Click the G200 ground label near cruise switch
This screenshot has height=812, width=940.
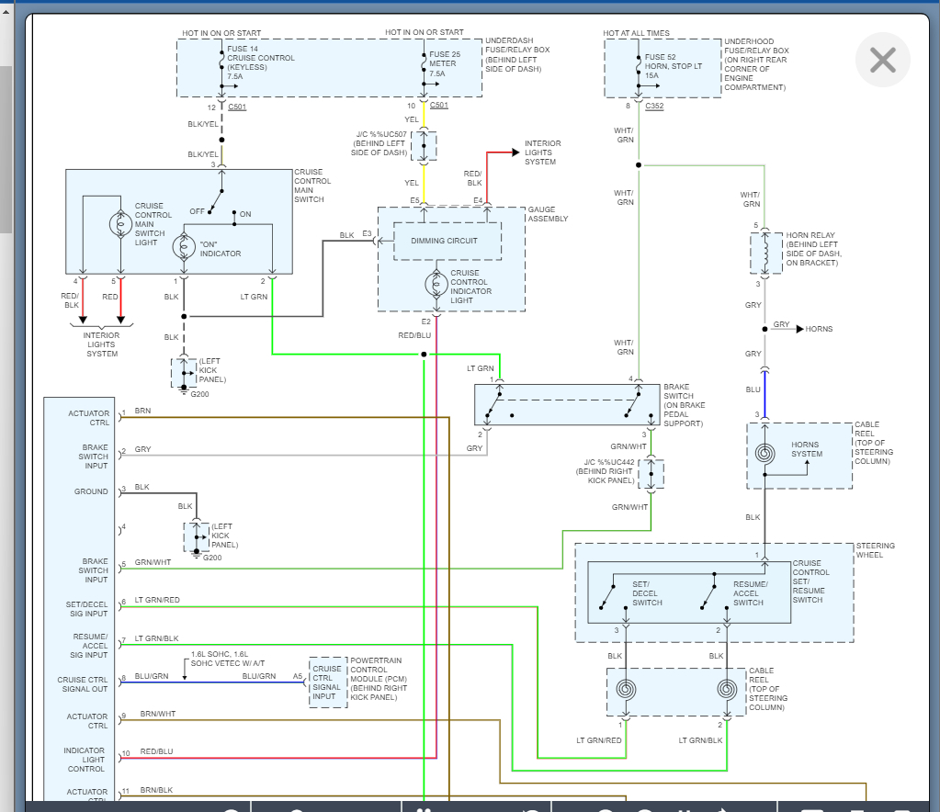click(x=199, y=394)
